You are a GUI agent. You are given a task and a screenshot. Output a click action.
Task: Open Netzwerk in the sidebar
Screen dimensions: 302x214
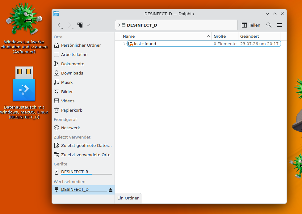(x=83, y=128)
